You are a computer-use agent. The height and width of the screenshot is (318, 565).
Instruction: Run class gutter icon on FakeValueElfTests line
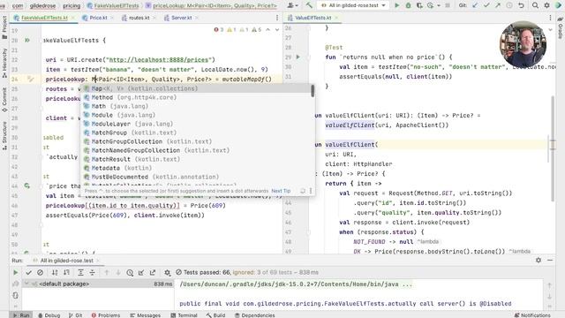[27, 40]
